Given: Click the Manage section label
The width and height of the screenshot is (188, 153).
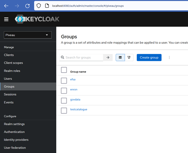Looking at the screenshot, I should [x=9, y=47].
